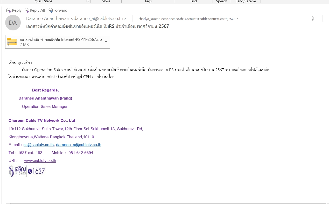Click Reply All to respond to everyone
This screenshot has width=329, height=204.
coord(34,10)
